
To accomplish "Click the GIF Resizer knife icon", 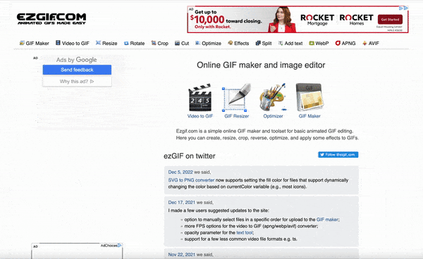I will pos(237,97).
